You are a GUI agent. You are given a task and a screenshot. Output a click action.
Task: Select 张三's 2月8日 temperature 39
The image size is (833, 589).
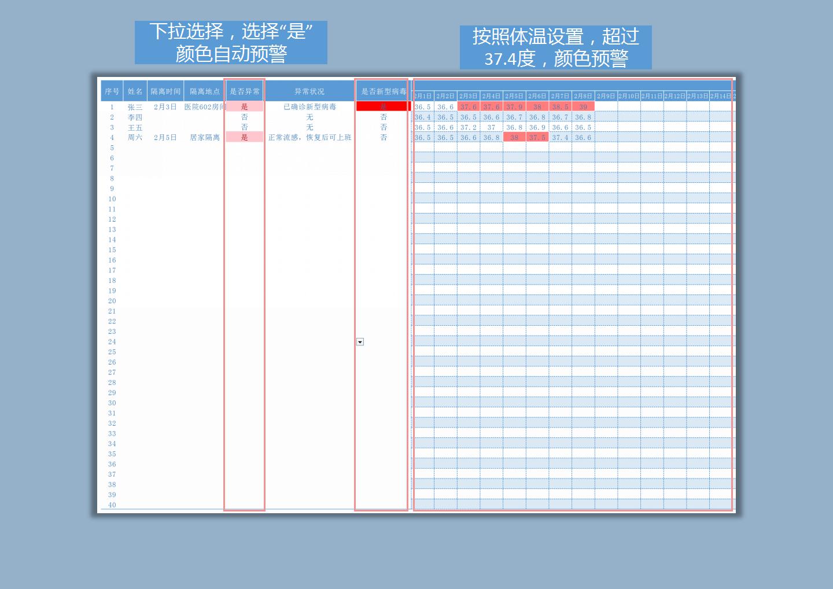pyautogui.click(x=583, y=107)
